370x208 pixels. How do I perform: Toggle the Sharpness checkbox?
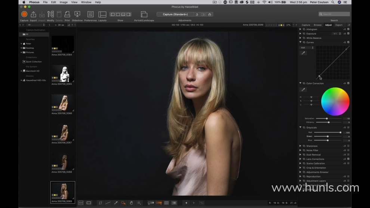[348, 146]
